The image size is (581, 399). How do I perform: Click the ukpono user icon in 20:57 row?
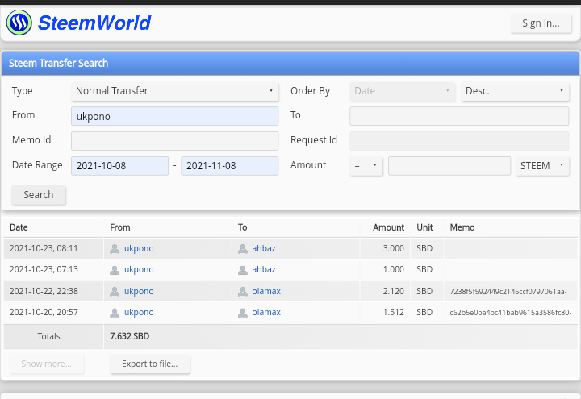[x=115, y=313]
